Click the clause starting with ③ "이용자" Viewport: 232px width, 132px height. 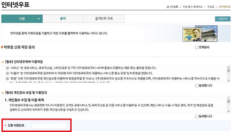click(79, 73)
